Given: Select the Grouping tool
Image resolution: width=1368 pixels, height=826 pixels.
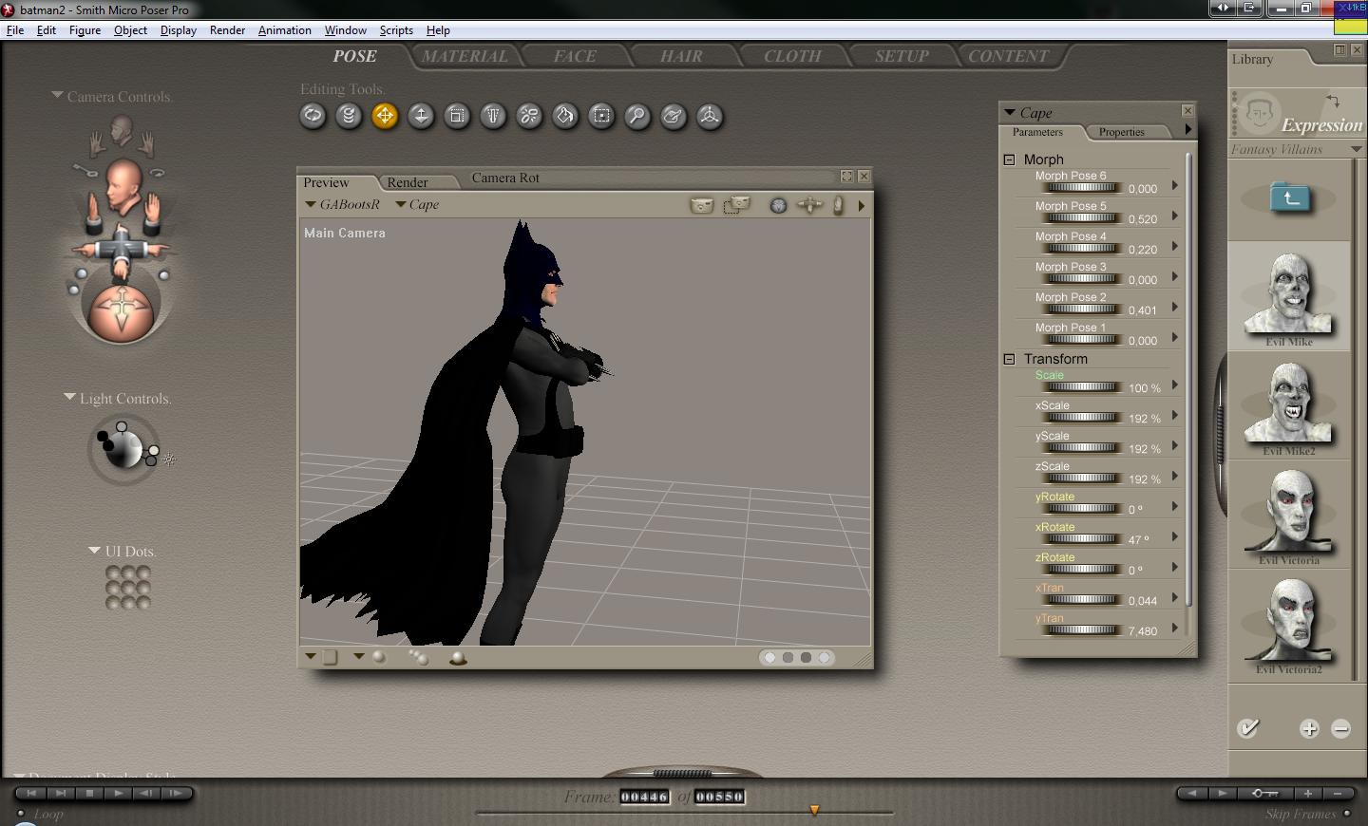Looking at the screenshot, I should coord(601,116).
